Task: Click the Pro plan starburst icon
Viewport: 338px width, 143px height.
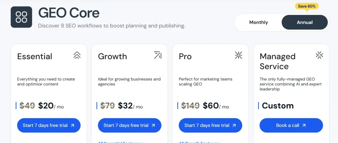Action: tap(238, 55)
